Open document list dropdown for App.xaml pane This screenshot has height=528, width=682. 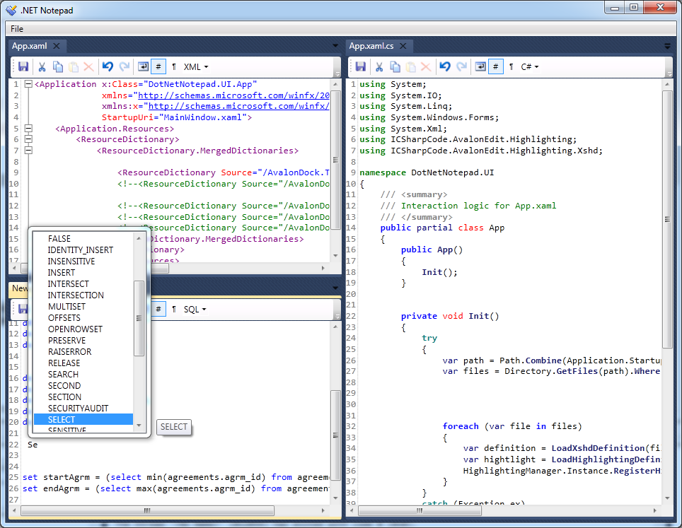(x=335, y=46)
